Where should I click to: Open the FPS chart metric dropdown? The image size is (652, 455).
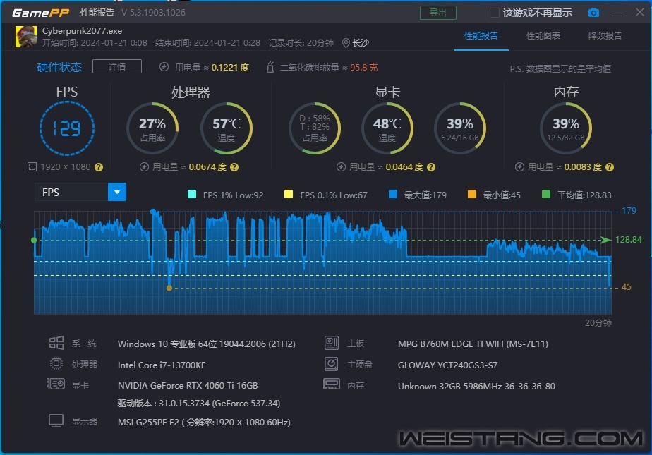[117, 192]
